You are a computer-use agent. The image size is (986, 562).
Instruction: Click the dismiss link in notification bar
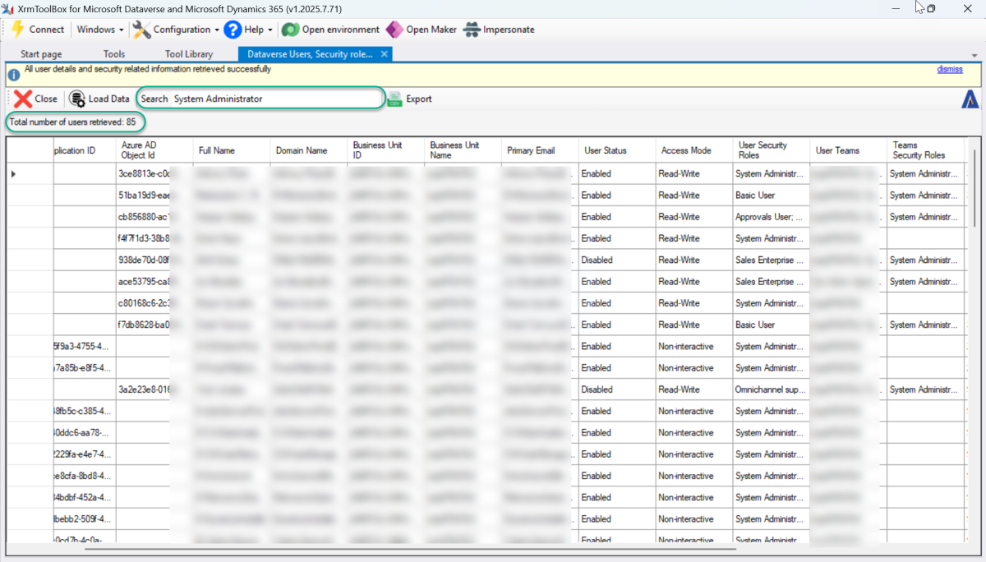950,69
